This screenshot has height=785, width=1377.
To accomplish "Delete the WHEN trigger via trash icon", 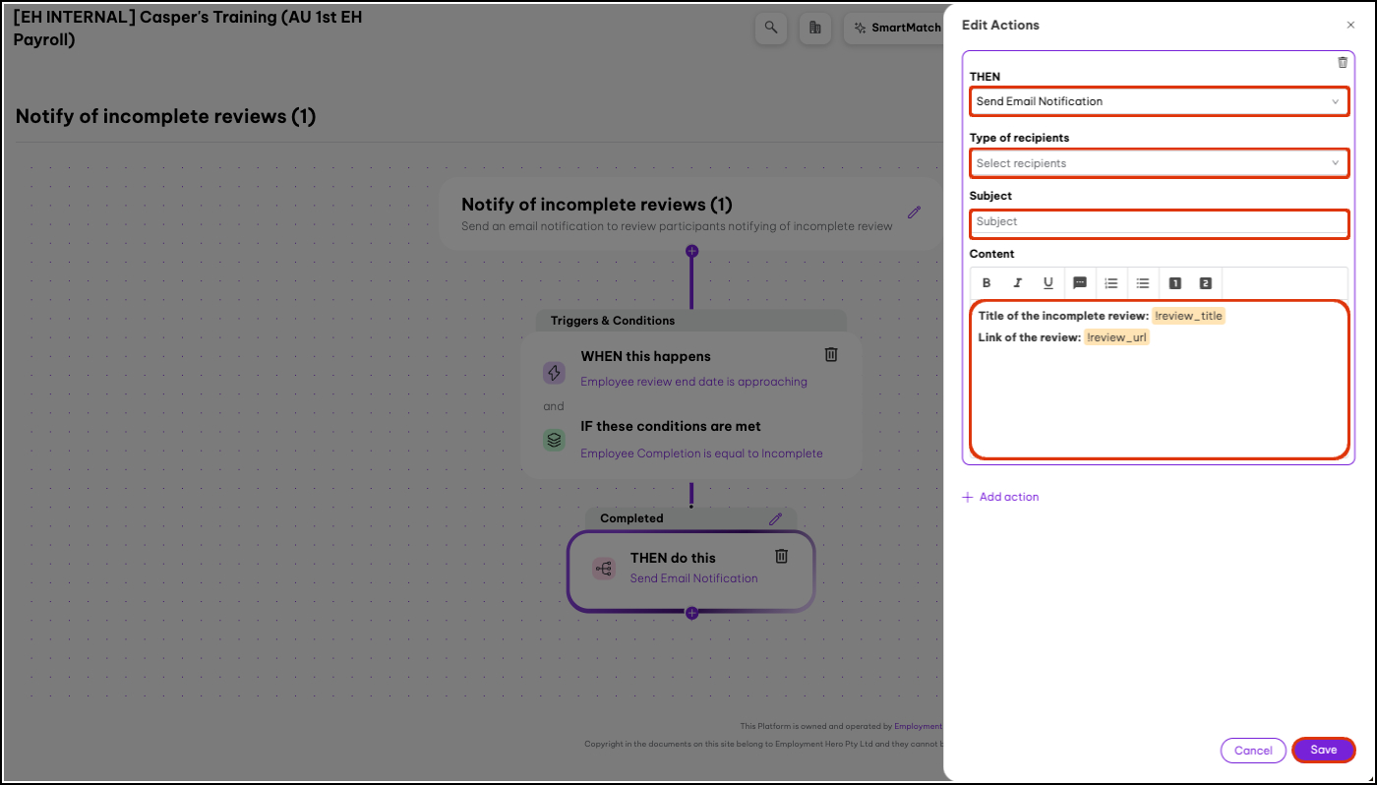I will (831, 354).
